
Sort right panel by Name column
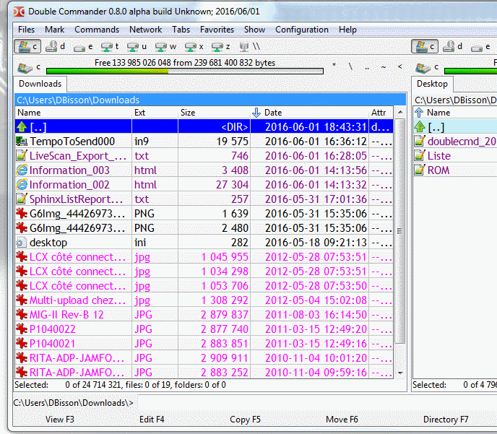click(455, 113)
